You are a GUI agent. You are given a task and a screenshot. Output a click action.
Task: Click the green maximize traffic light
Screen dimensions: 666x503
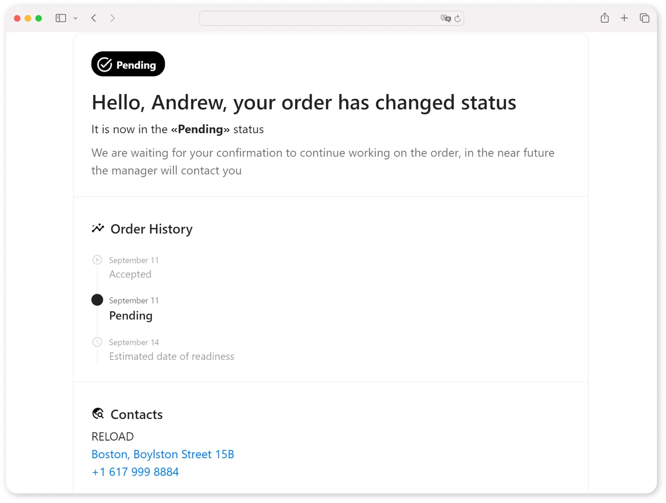click(x=39, y=18)
